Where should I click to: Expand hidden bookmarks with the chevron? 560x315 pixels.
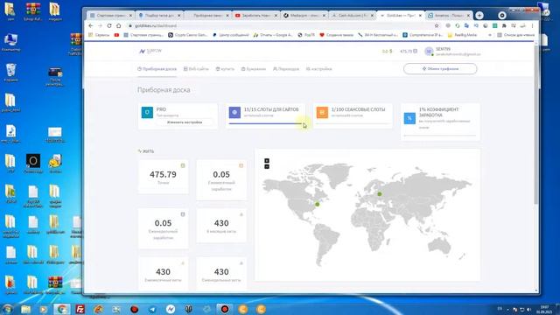(x=490, y=35)
